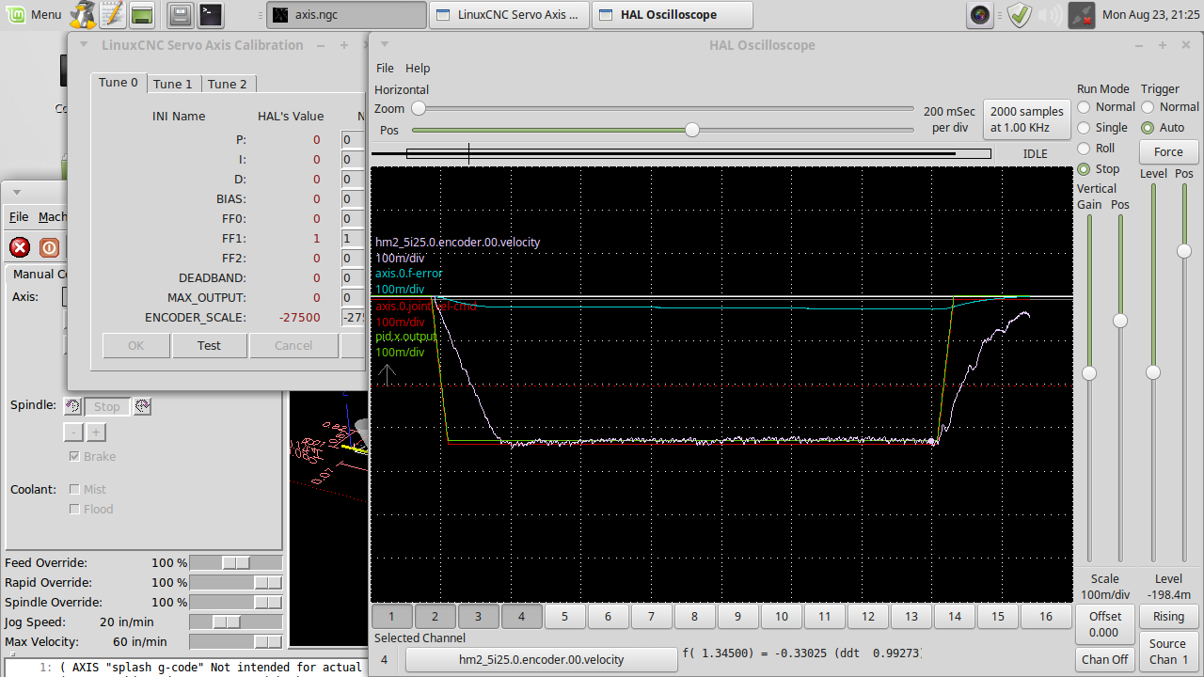The height and width of the screenshot is (677, 1204).
Task: Open the update manager shield tray icon
Action: [1019, 15]
